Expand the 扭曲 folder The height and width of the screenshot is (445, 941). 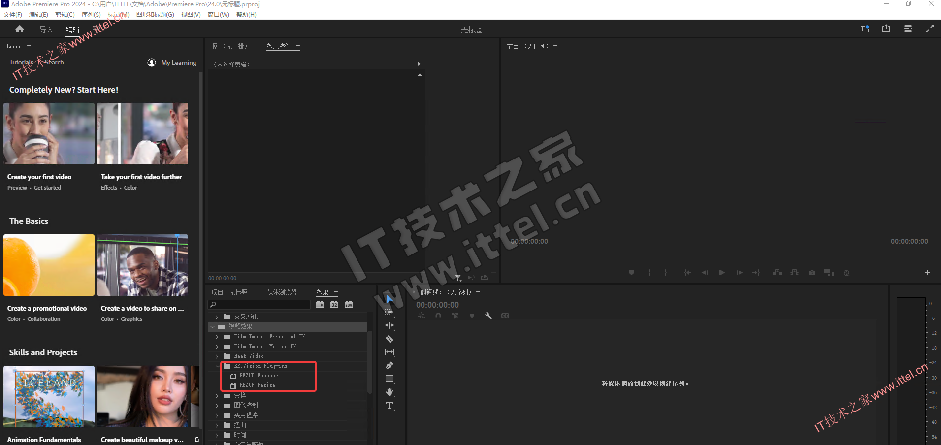(x=217, y=425)
